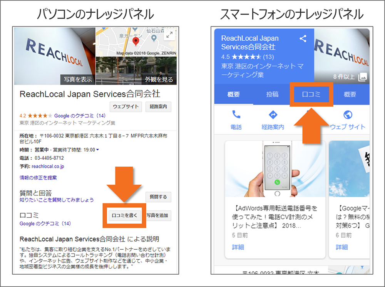Tap the ウェブ サイト globe icon
Viewport: 385px width, 287px height.
click(x=348, y=115)
